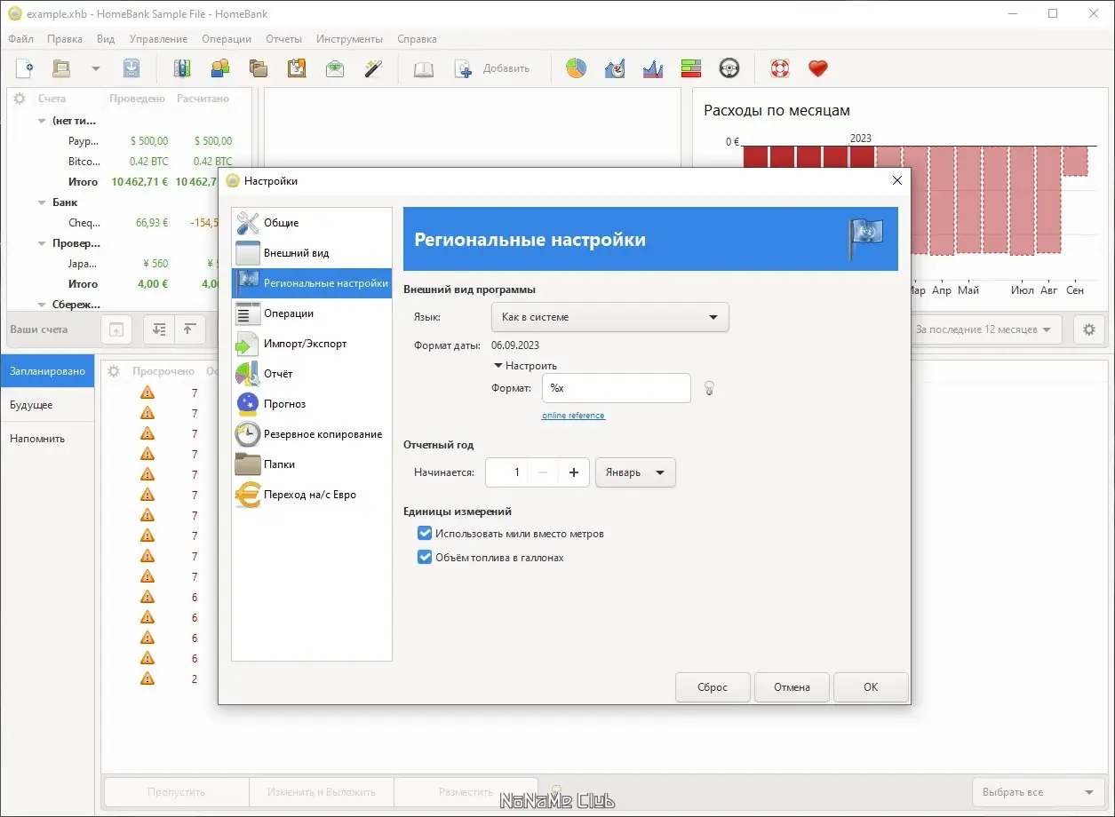
Task: Click the Save file toolbar icon
Action: [131, 68]
